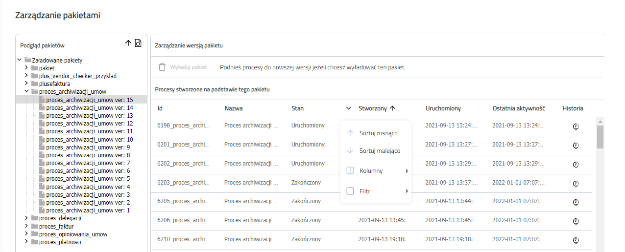The height and width of the screenshot is (252, 625).
Task: Open history icon for 6210_proces_archi row
Action: pos(576,240)
